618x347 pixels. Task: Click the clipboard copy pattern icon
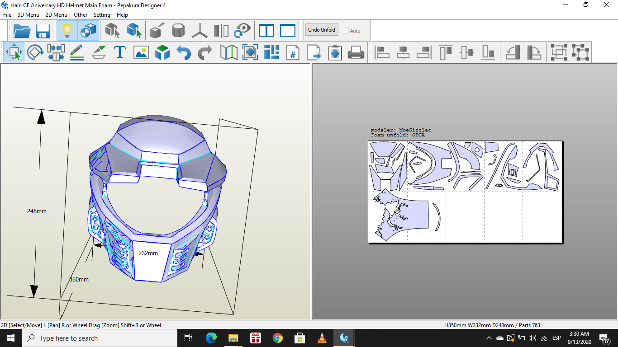point(335,52)
